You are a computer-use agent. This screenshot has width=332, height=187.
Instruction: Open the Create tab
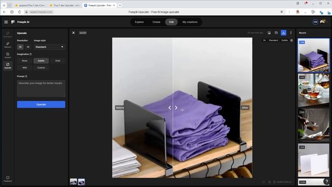pyautogui.click(x=156, y=22)
